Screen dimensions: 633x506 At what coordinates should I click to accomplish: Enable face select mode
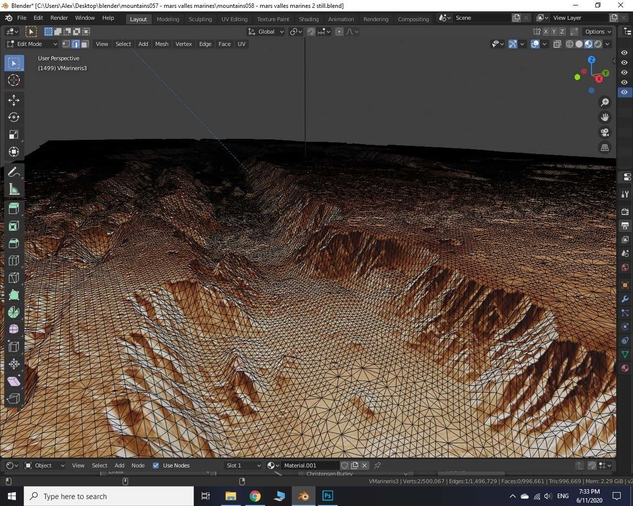pos(85,44)
